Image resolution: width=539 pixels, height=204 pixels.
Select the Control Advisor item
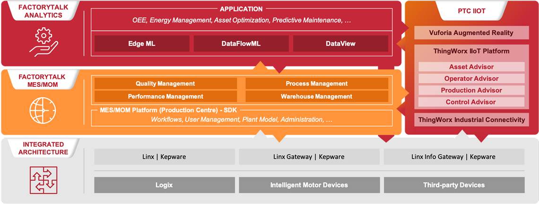click(x=471, y=102)
